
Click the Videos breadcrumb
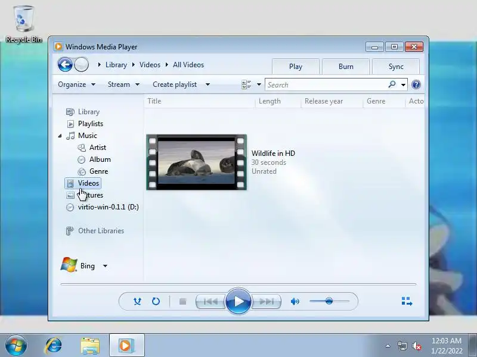point(150,65)
